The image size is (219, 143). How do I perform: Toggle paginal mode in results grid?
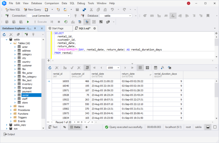87,68
